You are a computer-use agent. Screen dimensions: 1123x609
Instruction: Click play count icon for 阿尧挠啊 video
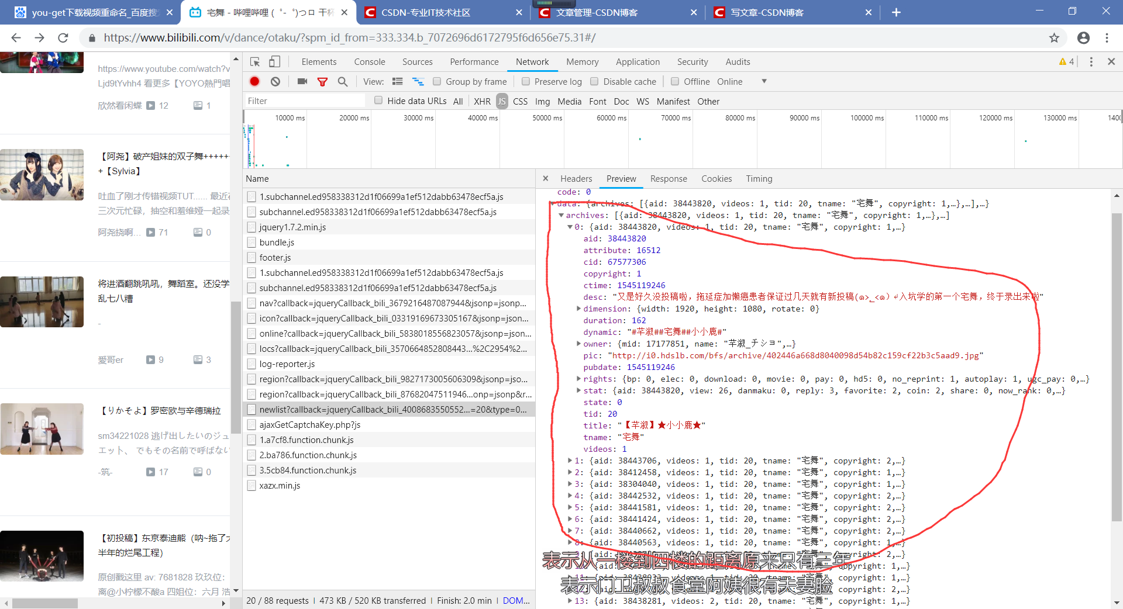[x=150, y=232]
